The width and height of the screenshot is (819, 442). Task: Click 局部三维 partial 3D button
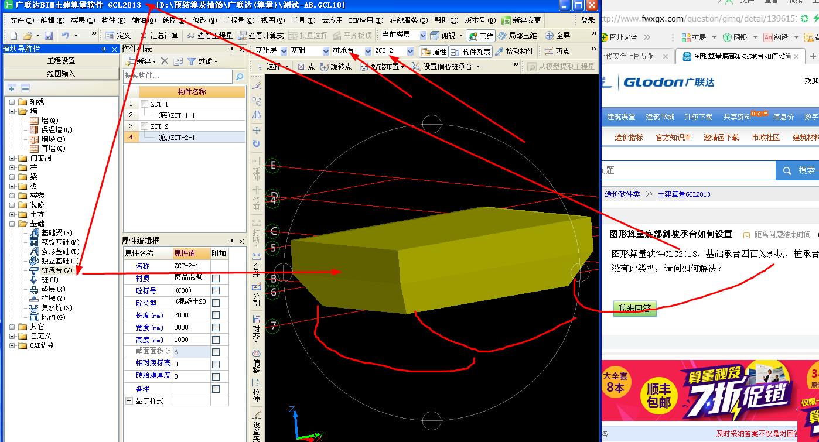tap(517, 36)
